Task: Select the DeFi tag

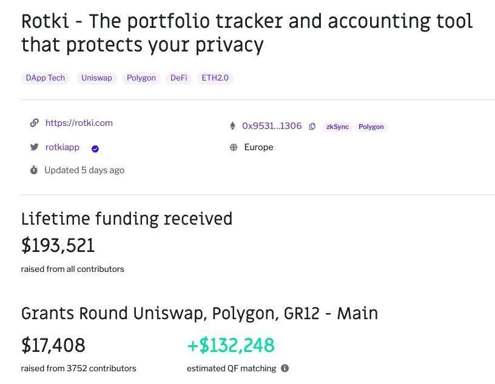Action: pyautogui.click(x=179, y=78)
